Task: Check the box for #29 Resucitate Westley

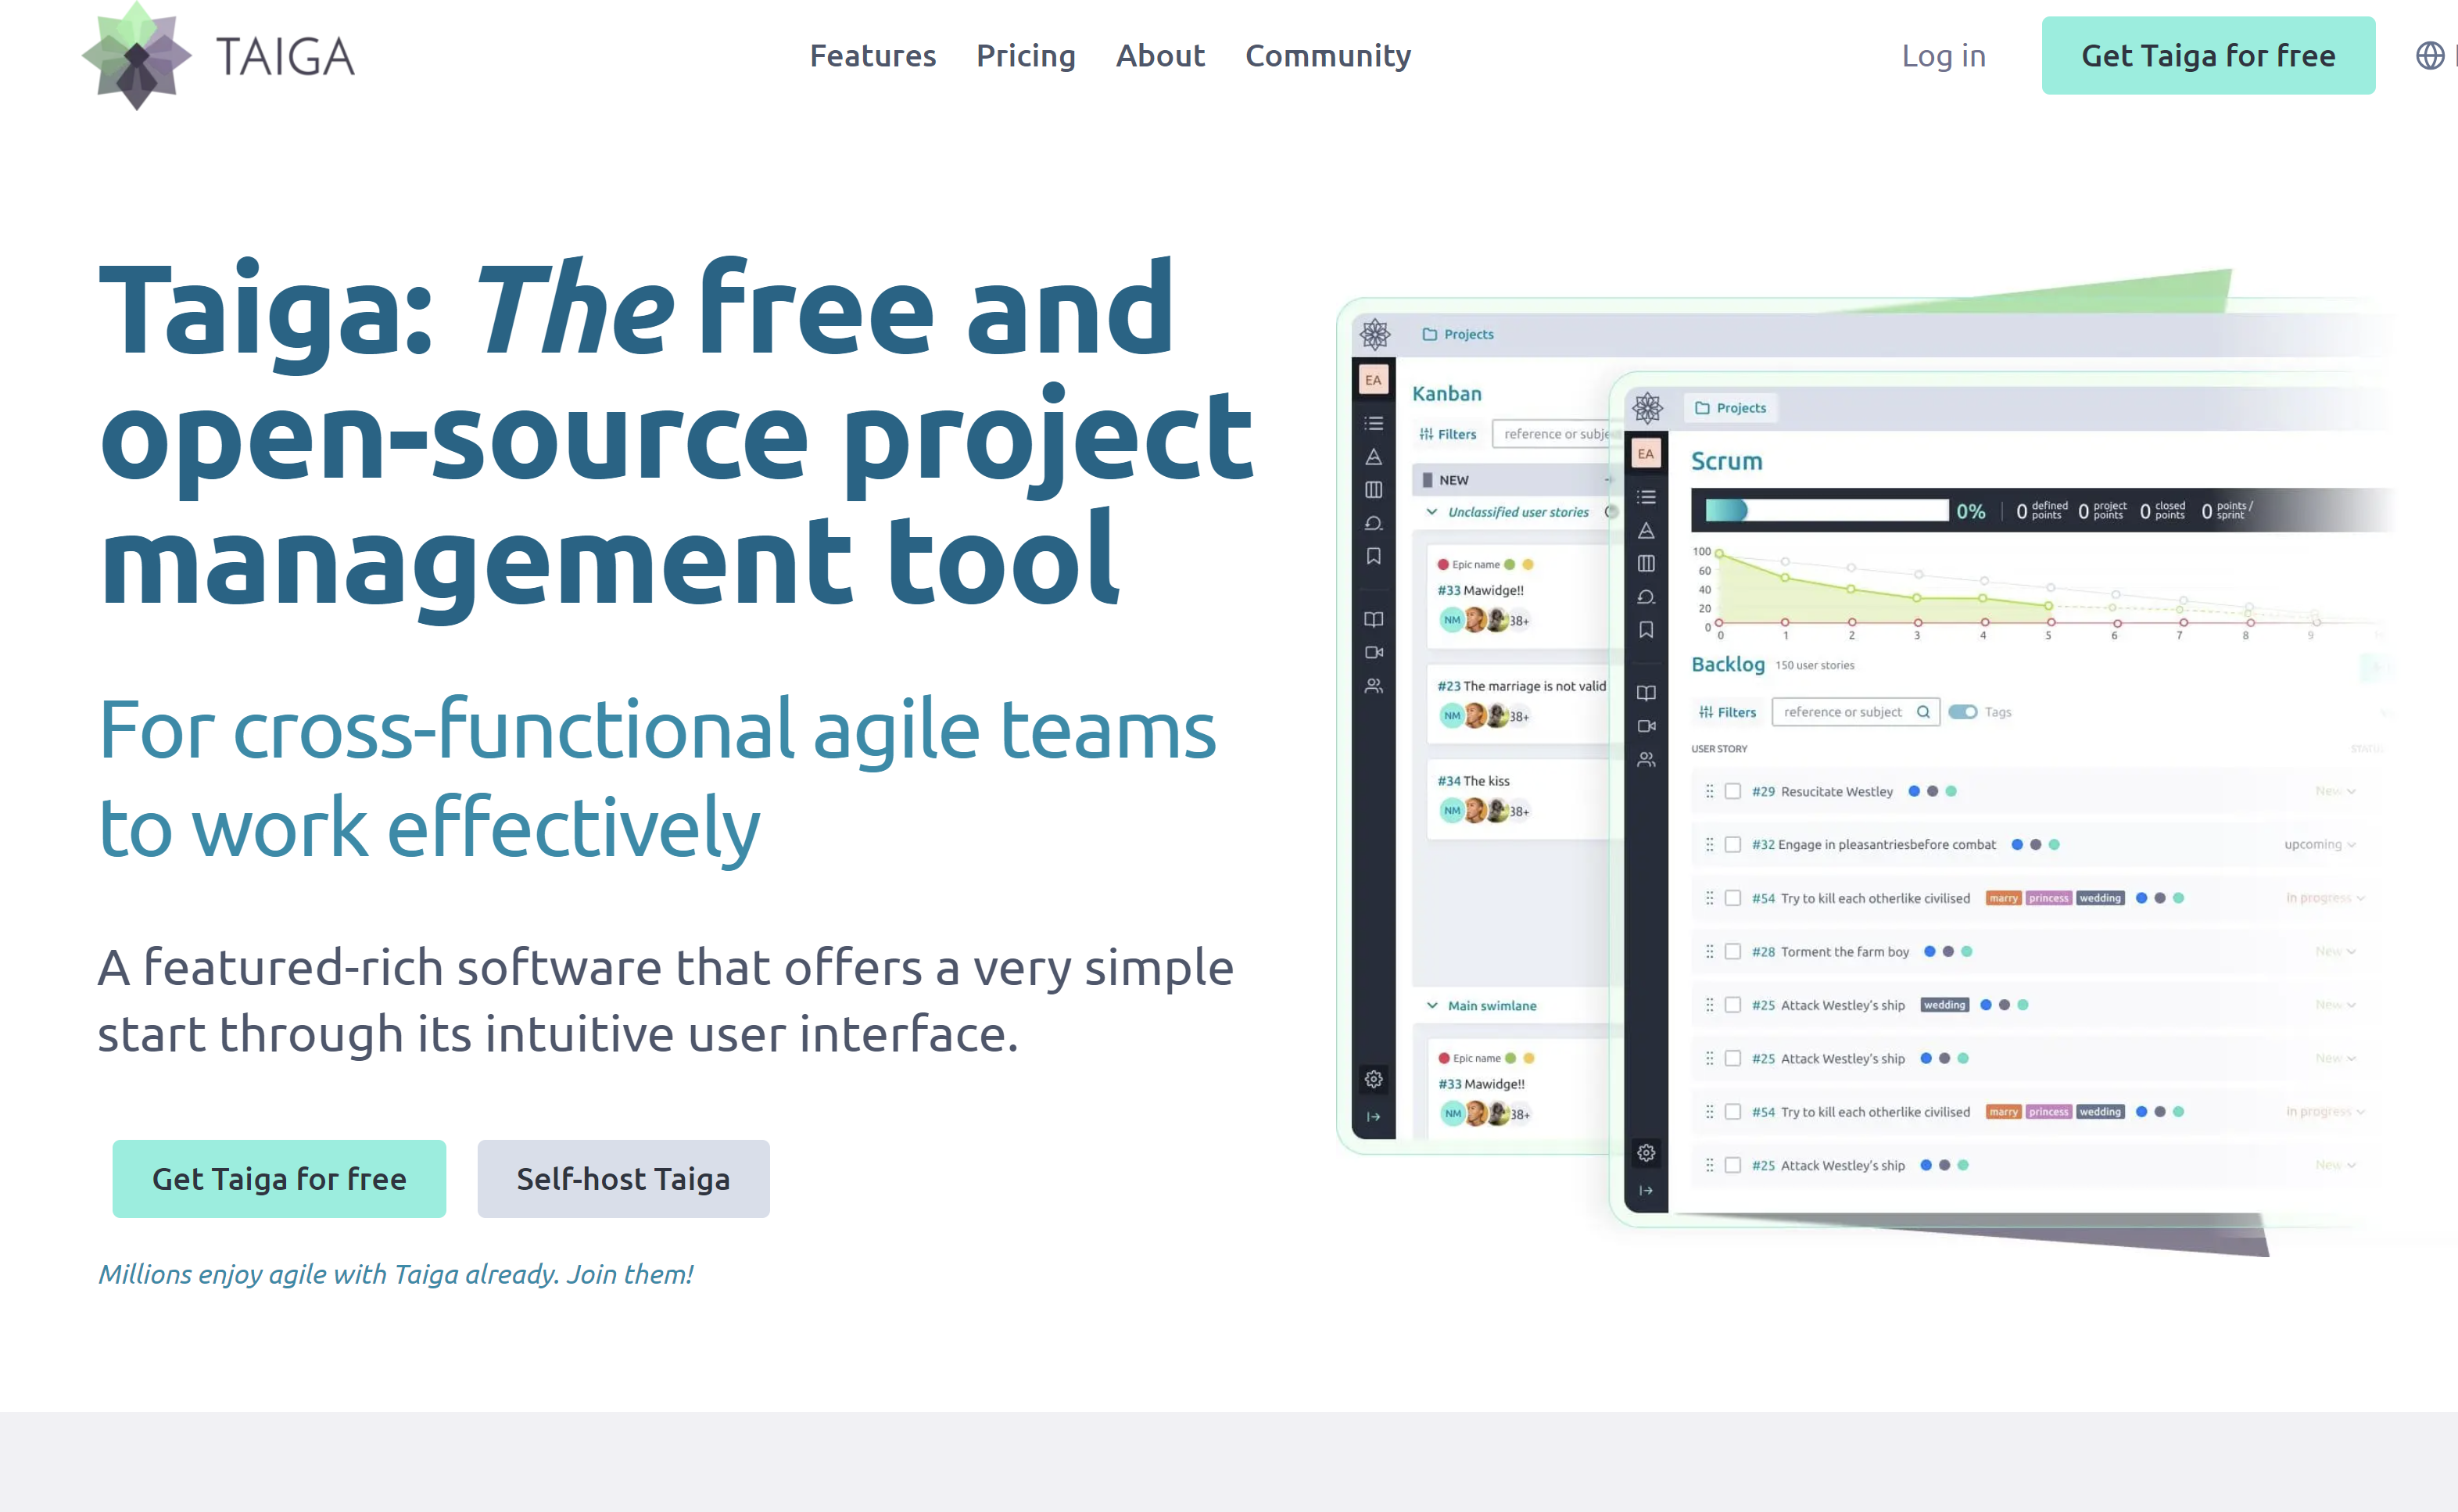Action: coord(1733,791)
